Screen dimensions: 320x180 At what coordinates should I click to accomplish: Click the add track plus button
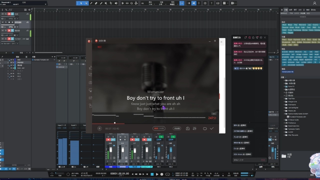click(x=29, y=10)
